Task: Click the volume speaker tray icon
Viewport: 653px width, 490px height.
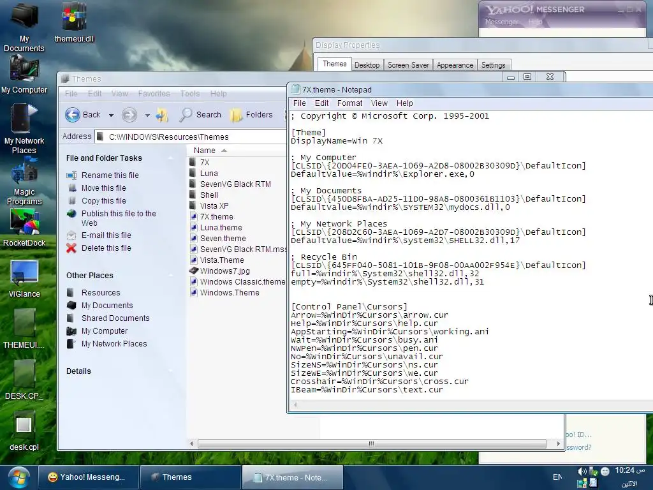Action: click(x=582, y=471)
